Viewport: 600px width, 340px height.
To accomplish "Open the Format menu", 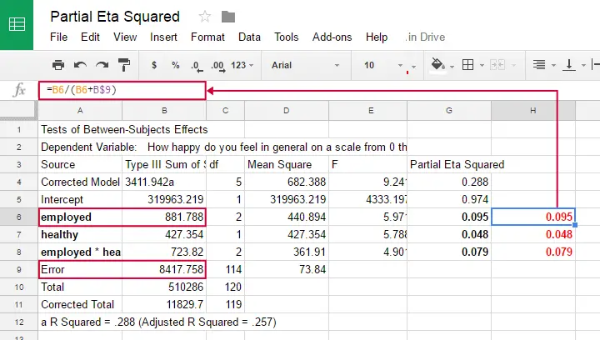I will tap(207, 37).
